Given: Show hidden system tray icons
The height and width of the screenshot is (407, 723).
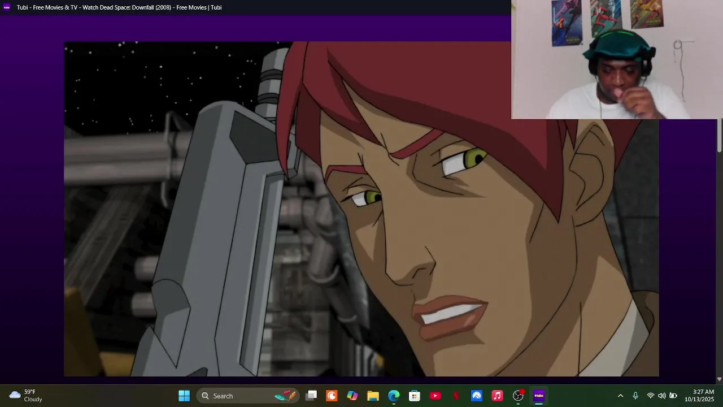Looking at the screenshot, I should coord(620,396).
